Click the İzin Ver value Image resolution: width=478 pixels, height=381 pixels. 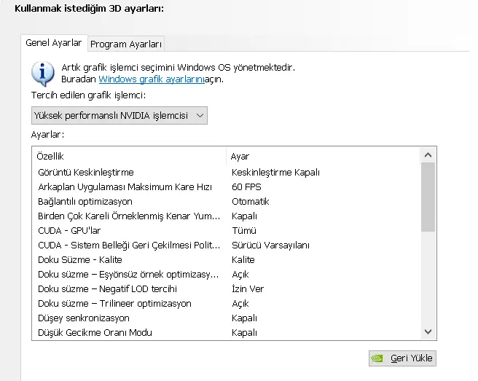coord(248,289)
